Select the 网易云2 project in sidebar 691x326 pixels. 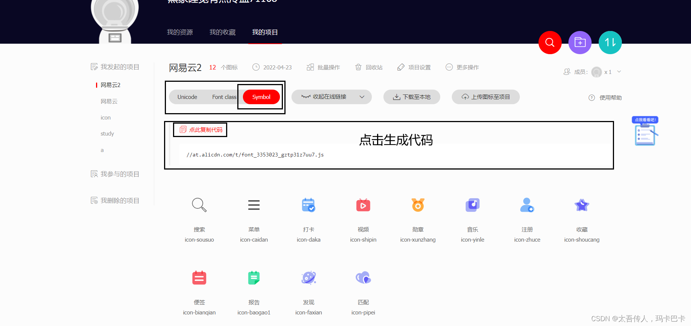click(x=111, y=85)
